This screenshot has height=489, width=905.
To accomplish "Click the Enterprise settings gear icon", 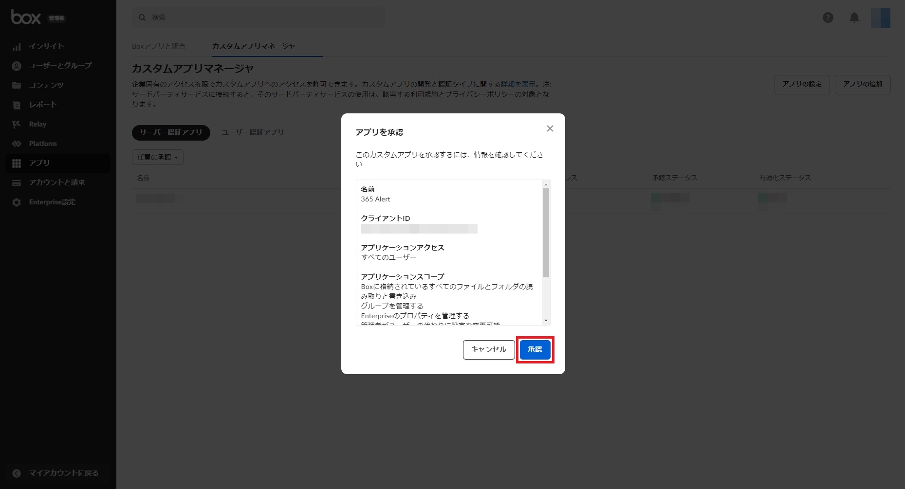I will (x=17, y=202).
